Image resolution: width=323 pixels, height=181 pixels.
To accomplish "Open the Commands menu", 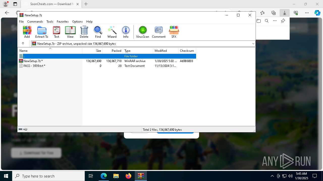I will (35, 22).
